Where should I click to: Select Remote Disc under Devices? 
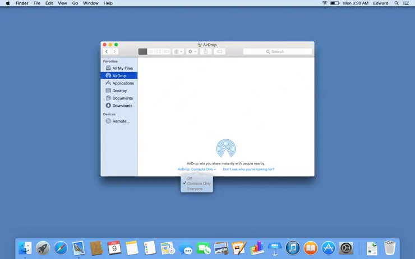point(119,121)
